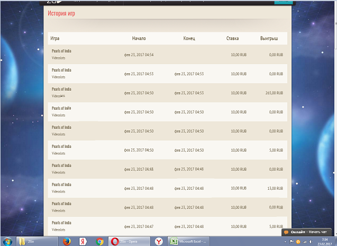Open the volume speaker tray icon
This screenshot has height=246, width=337.
(x=311, y=242)
